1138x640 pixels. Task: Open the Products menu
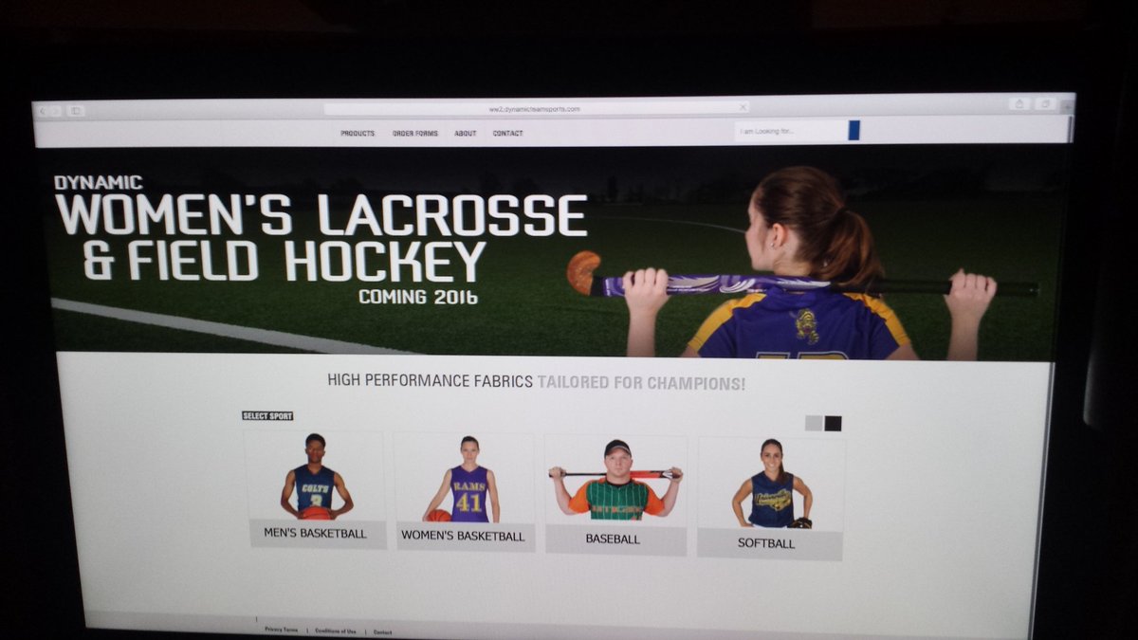tap(358, 134)
